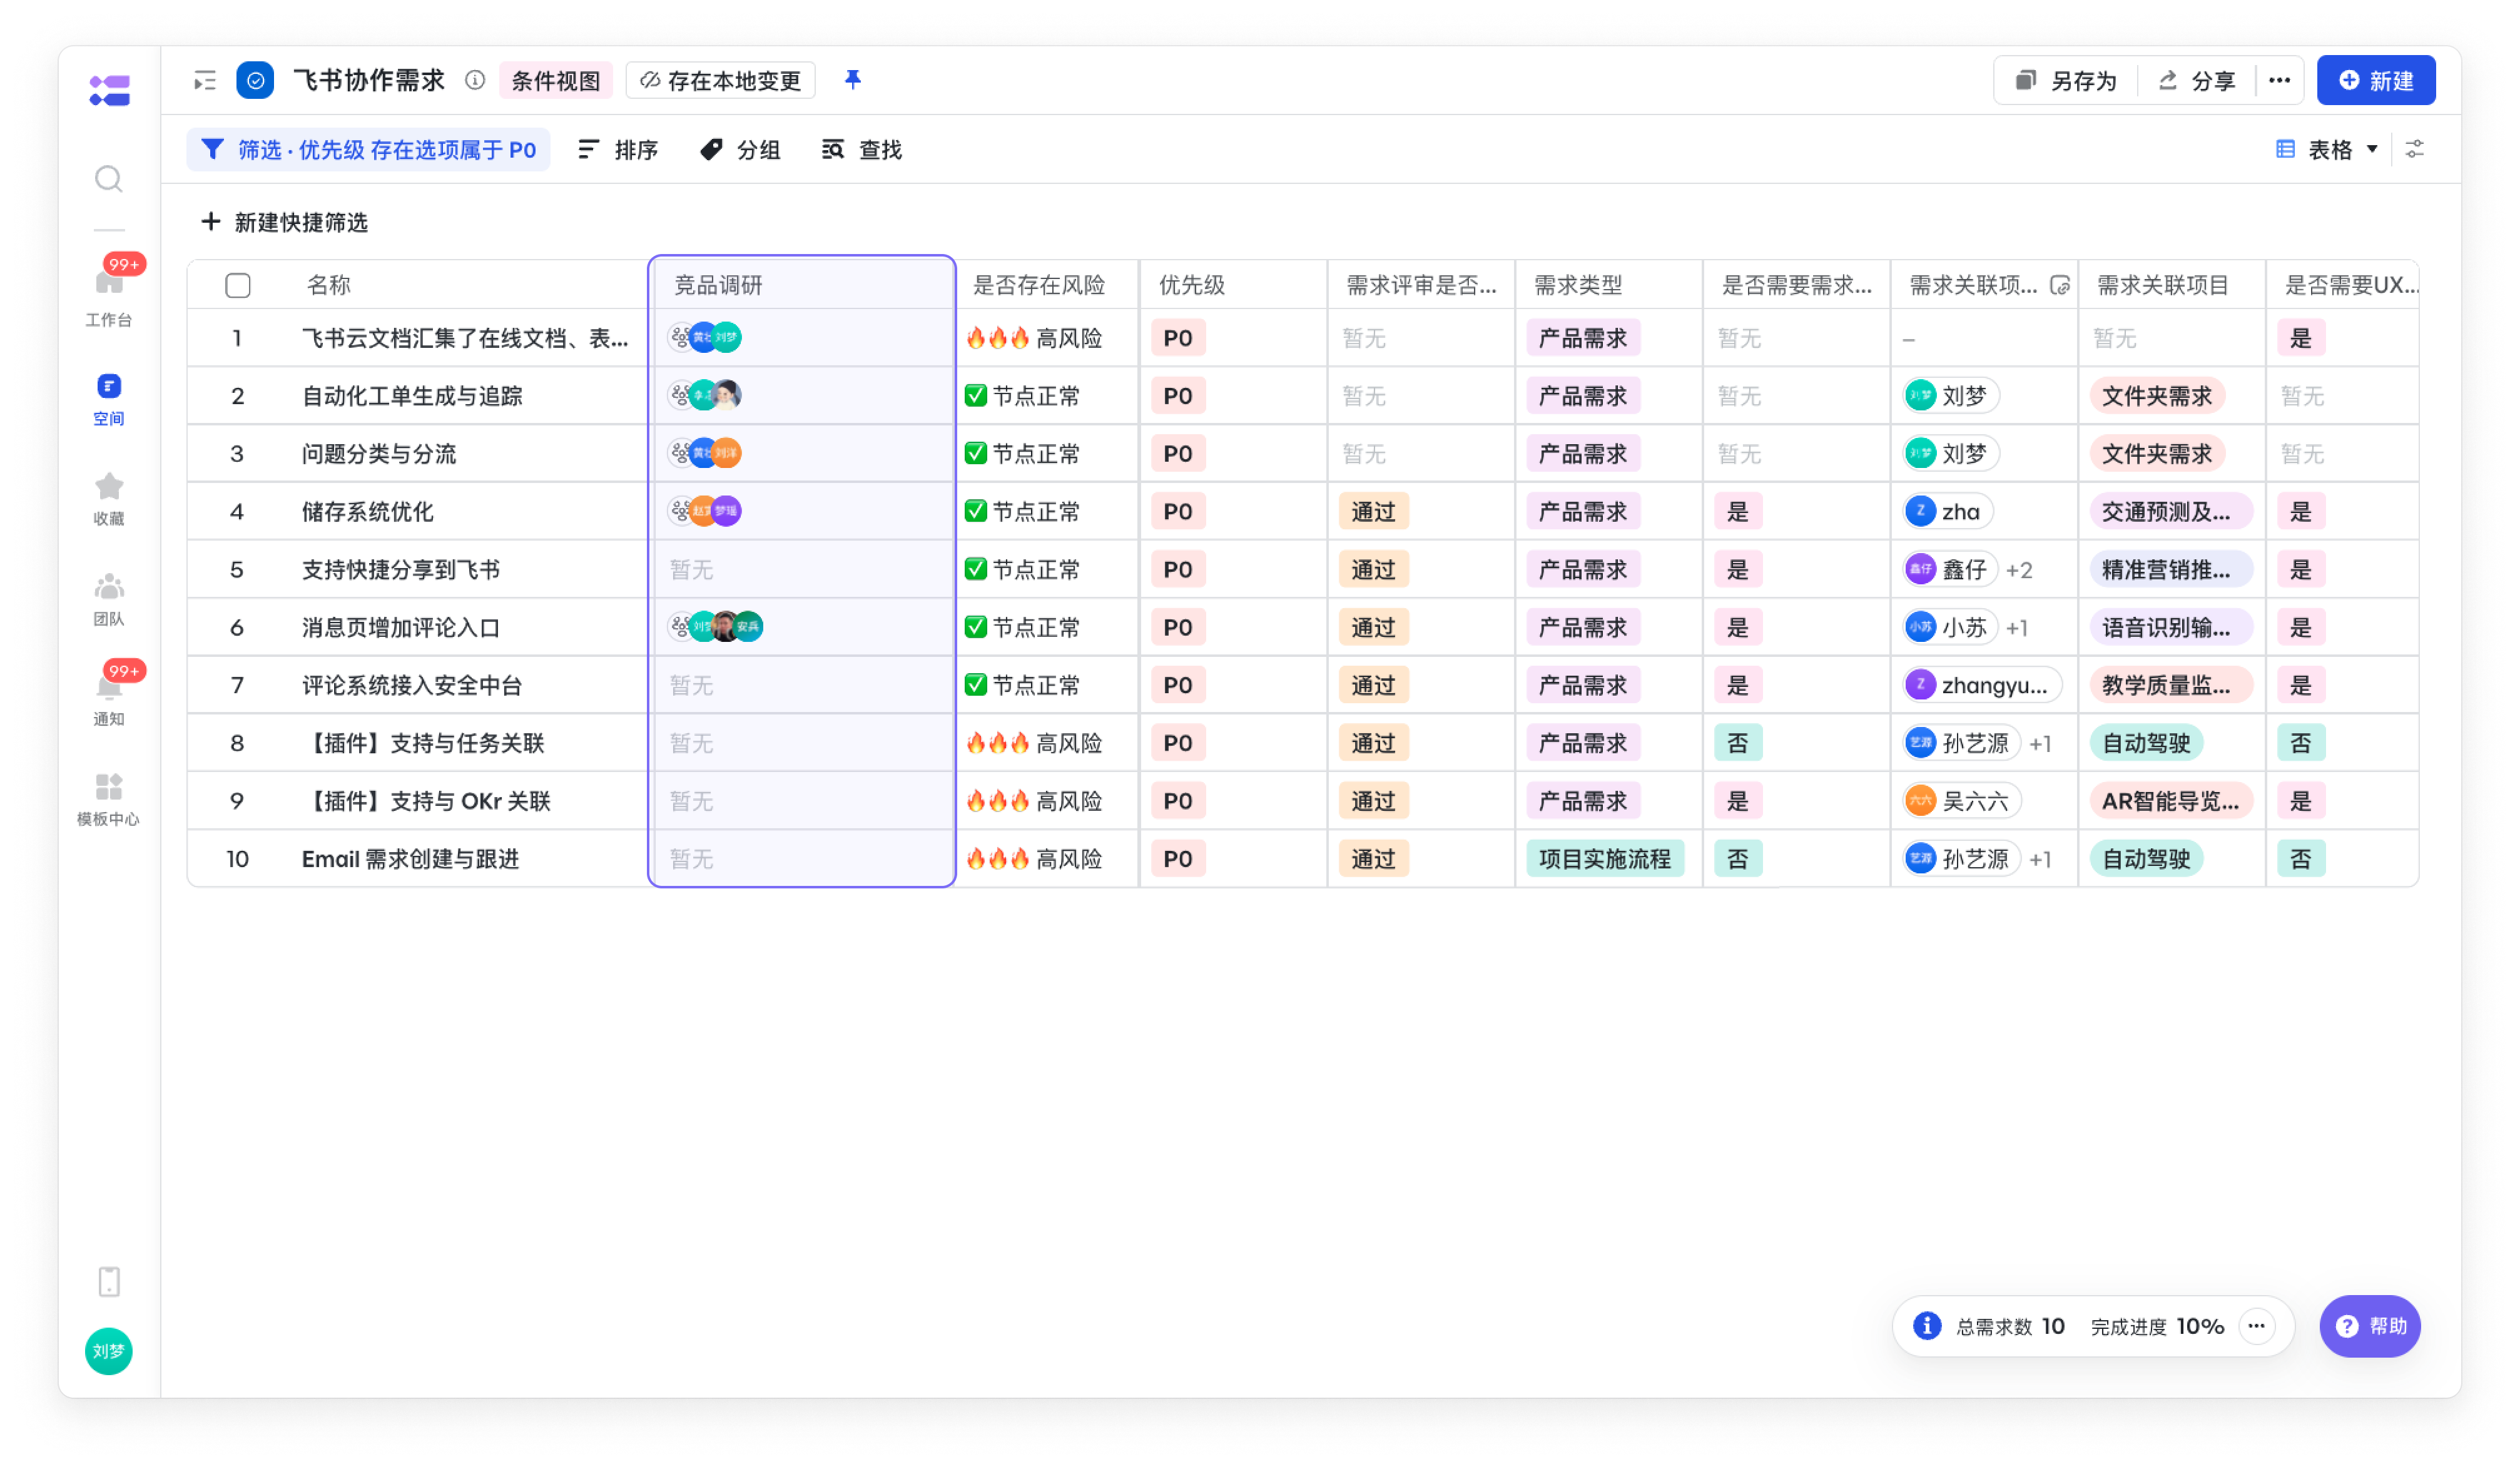Open the 团队 team icon
The image size is (2520, 1469).
click(x=109, y=586)
